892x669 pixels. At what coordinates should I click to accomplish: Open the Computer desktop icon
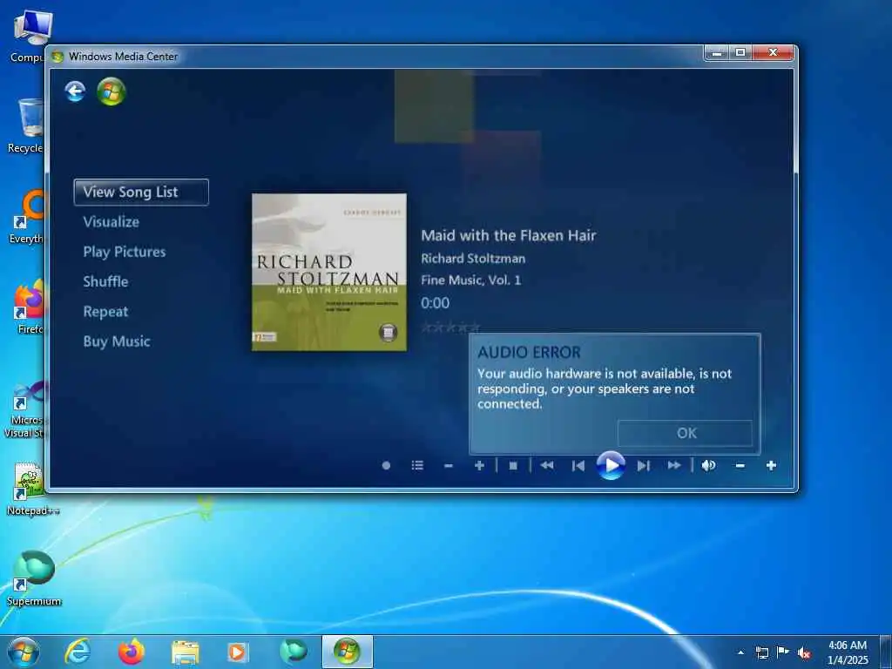[x=29, y=37]
